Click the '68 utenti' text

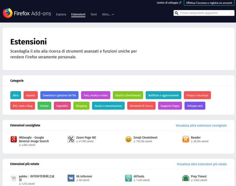pyautogui.click(x=84, y=180)
